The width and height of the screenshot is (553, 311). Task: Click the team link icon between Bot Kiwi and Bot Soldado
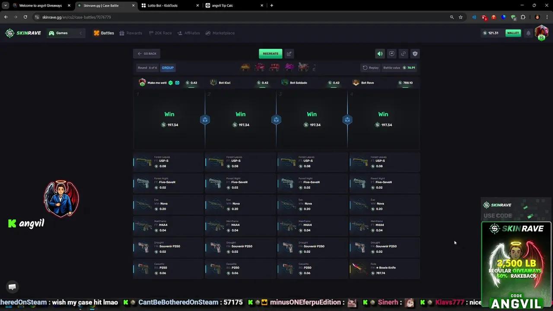276,120
